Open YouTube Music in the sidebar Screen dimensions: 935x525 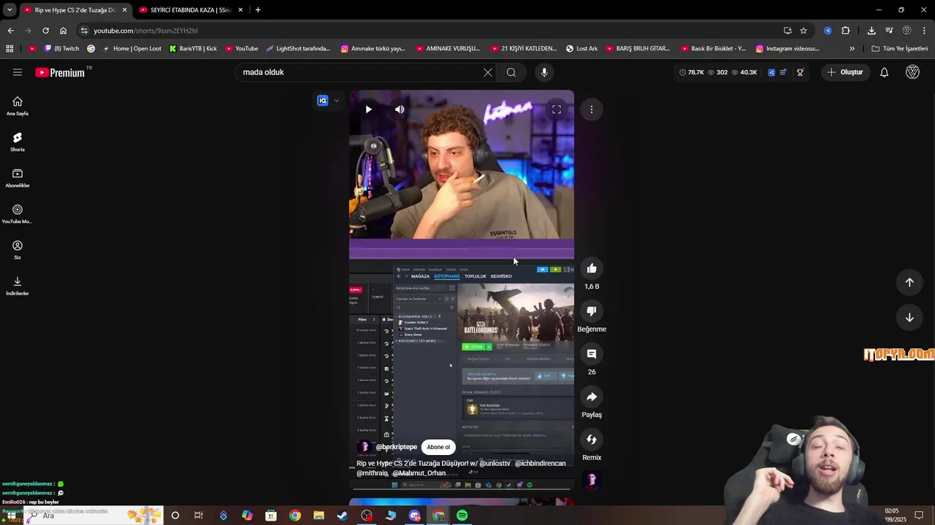[18, 214]
